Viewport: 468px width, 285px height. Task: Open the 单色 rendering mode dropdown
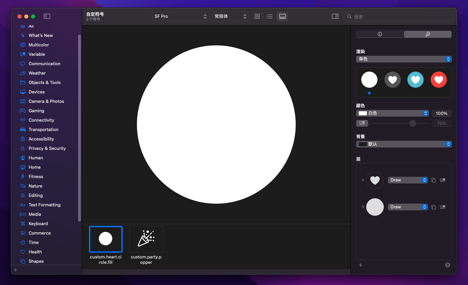404,59
